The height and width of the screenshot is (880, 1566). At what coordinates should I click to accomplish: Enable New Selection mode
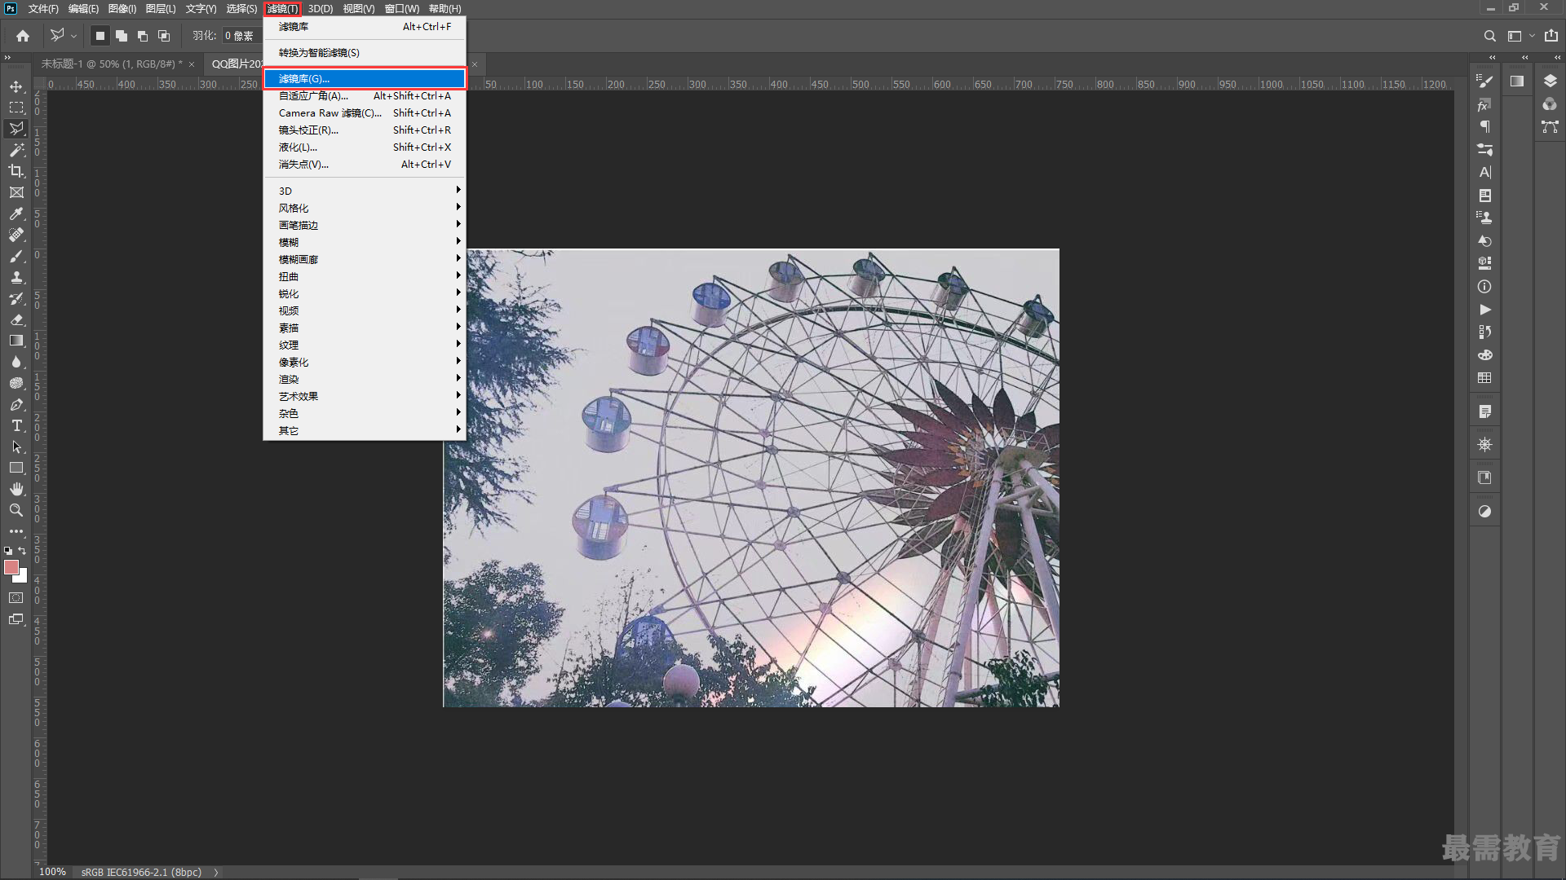tap(100, 36)
